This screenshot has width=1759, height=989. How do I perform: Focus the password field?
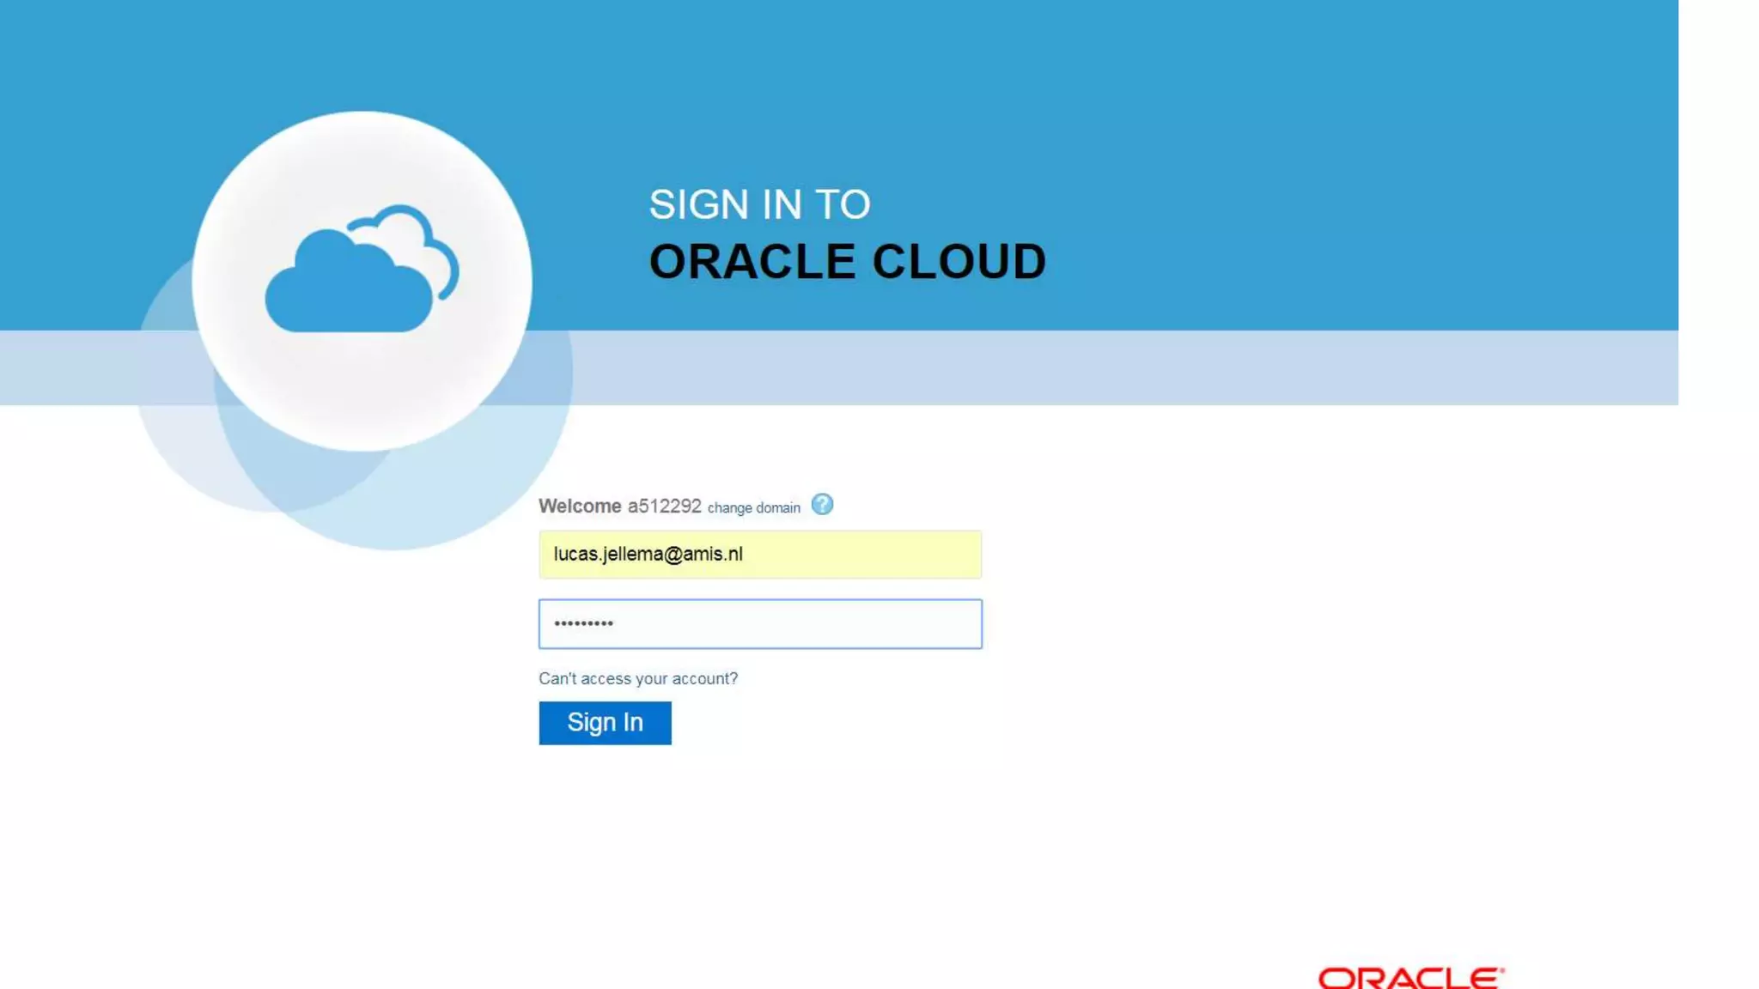pyautogui.click(x=759, y=624)
